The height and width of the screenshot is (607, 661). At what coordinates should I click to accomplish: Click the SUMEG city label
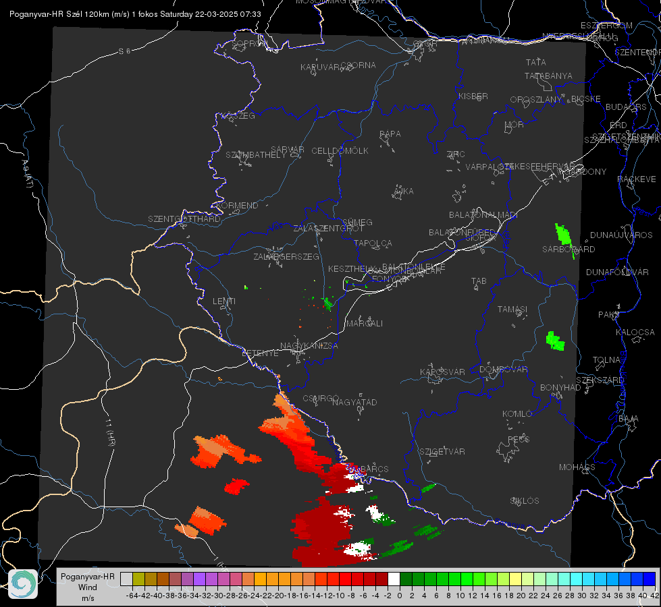tap(357, 223)
